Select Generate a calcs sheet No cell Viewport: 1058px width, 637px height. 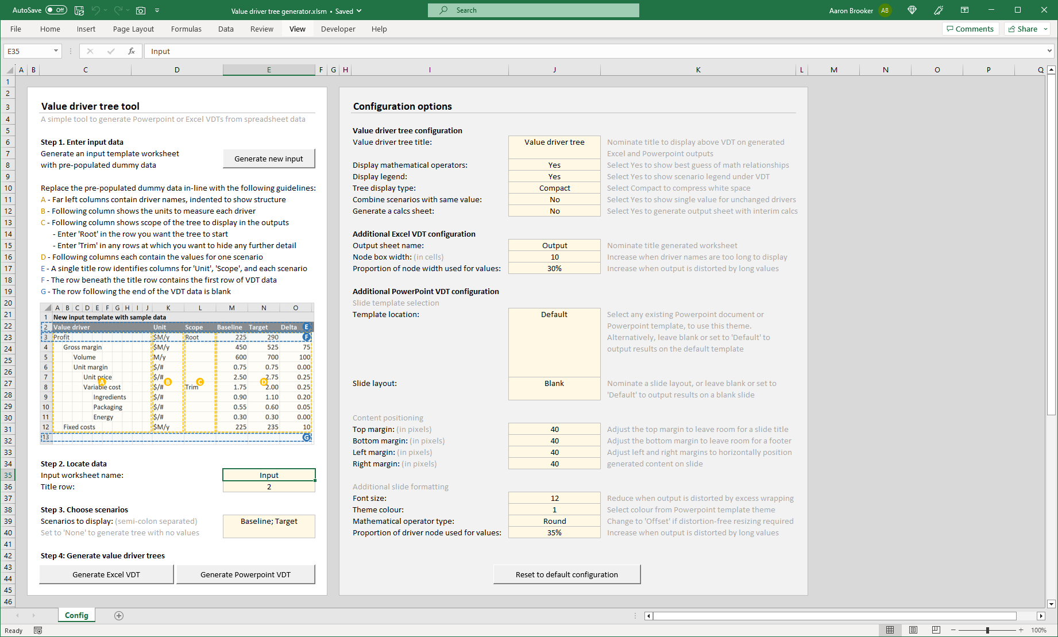pyautogui.click(x=554, y=211)
